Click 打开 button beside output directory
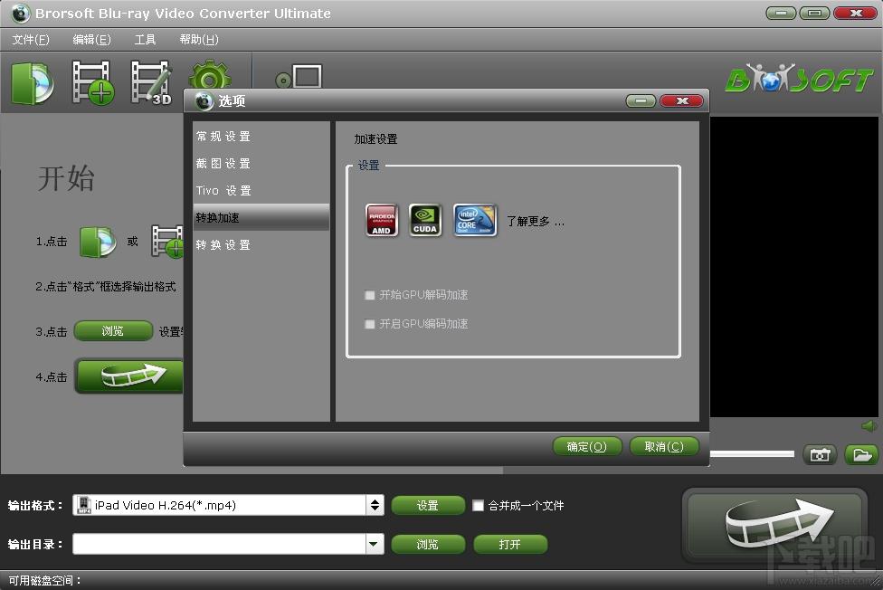 (x=510, y=545)
